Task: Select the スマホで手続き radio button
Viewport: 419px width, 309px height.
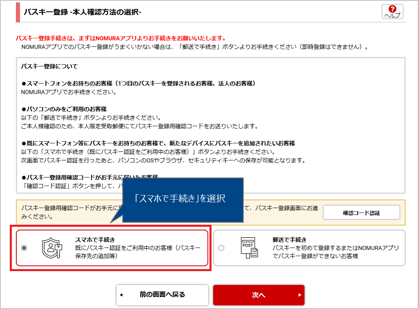Action: [24, 248]
